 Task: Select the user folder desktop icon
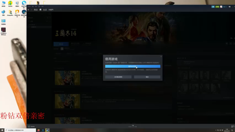click(10, 13)
